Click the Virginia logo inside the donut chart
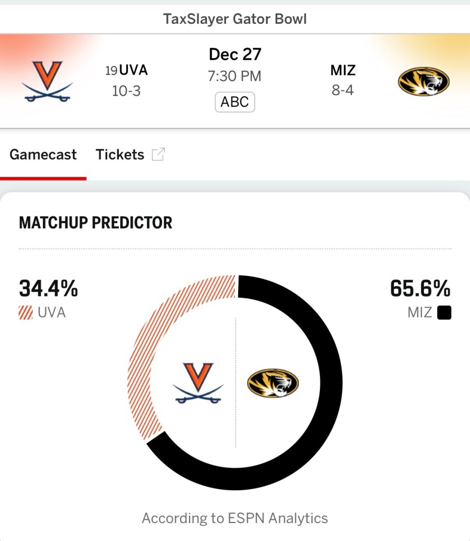The image size is (470, 541). click(198, 383)
